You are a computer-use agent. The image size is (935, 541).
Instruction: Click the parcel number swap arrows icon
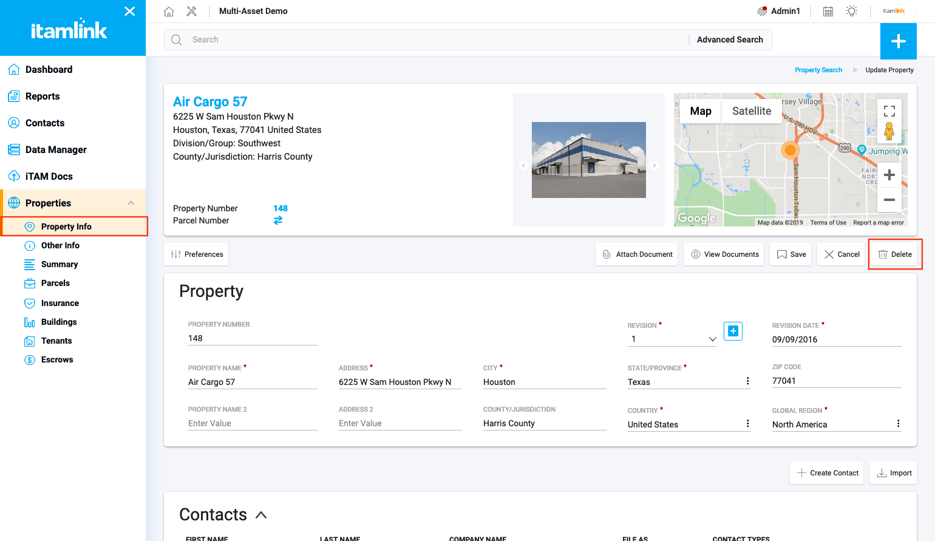click(x=278, y=220)
